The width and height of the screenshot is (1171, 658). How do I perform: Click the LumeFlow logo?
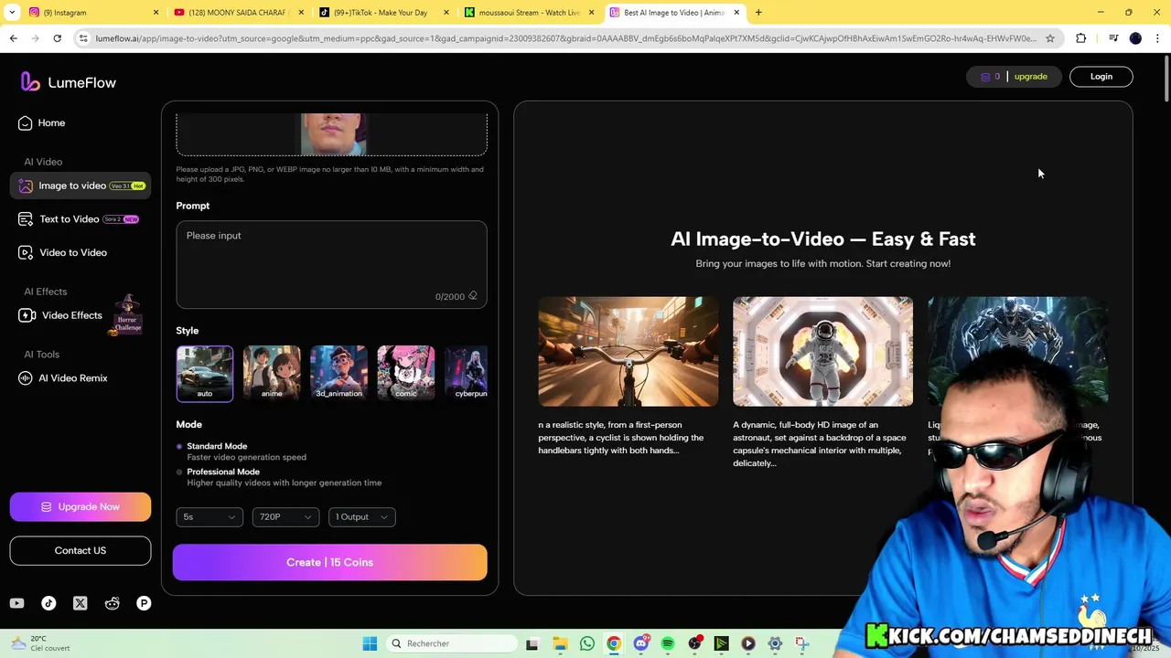tap(69, 82)
